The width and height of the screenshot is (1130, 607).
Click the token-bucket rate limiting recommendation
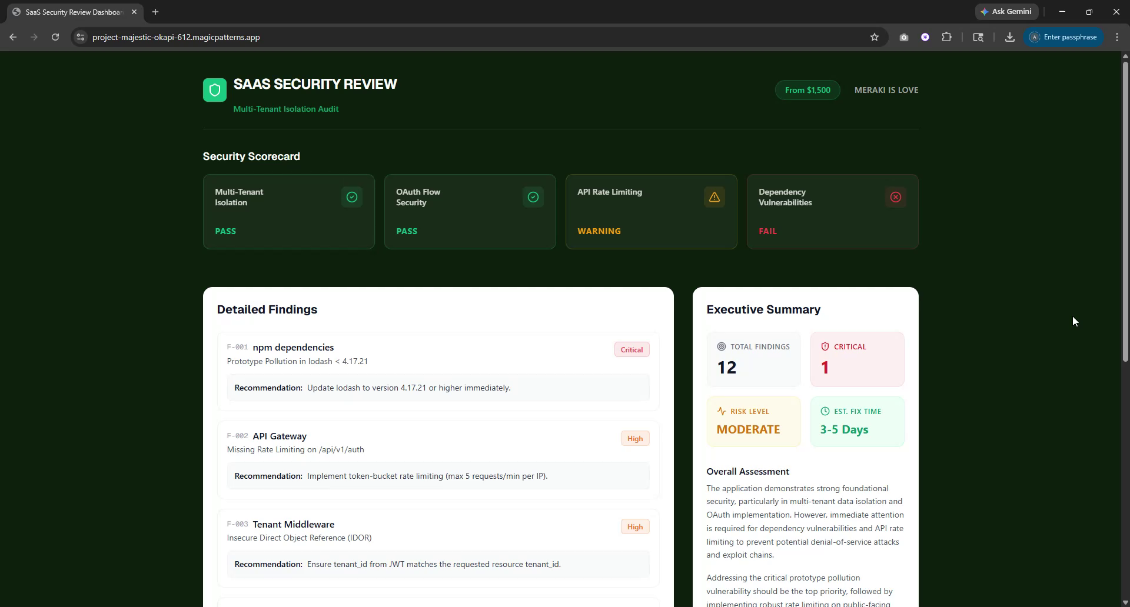click(x=427, y=476)
